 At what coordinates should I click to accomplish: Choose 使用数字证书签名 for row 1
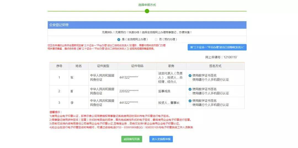pyautogui.click(x=190, y=75)
